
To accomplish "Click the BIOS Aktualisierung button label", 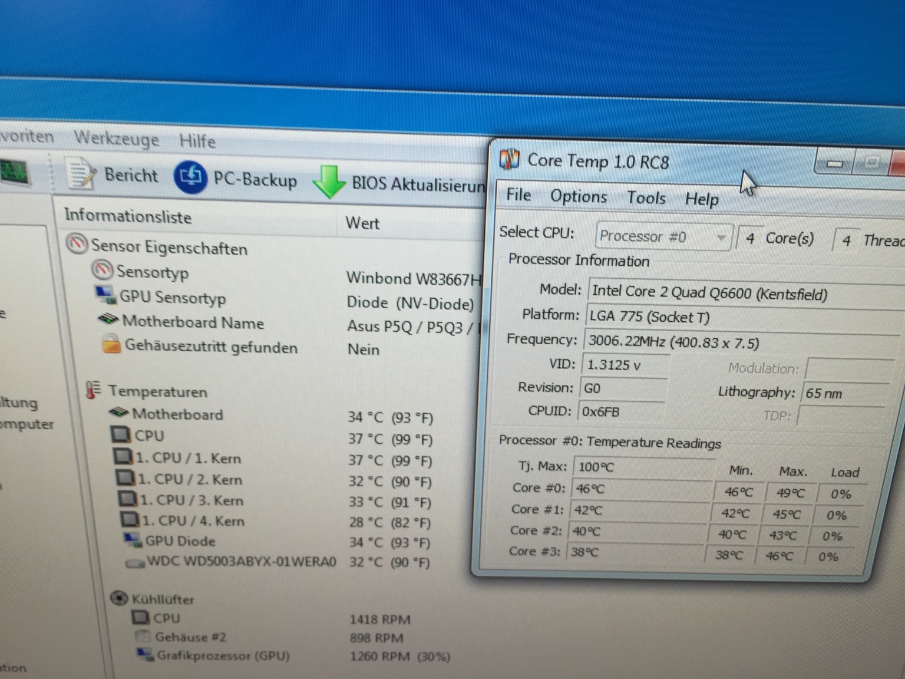I will (x=418, y=184).
